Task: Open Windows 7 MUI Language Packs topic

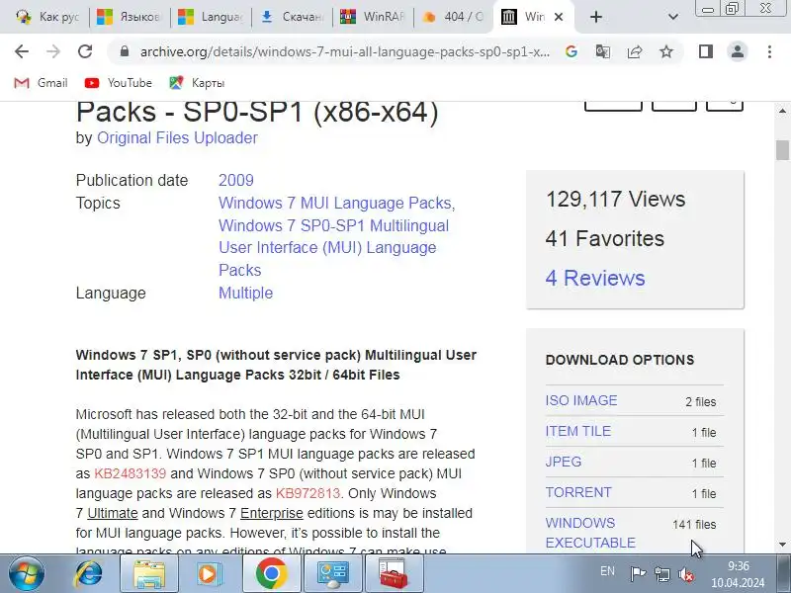Action: click(335, 203)
